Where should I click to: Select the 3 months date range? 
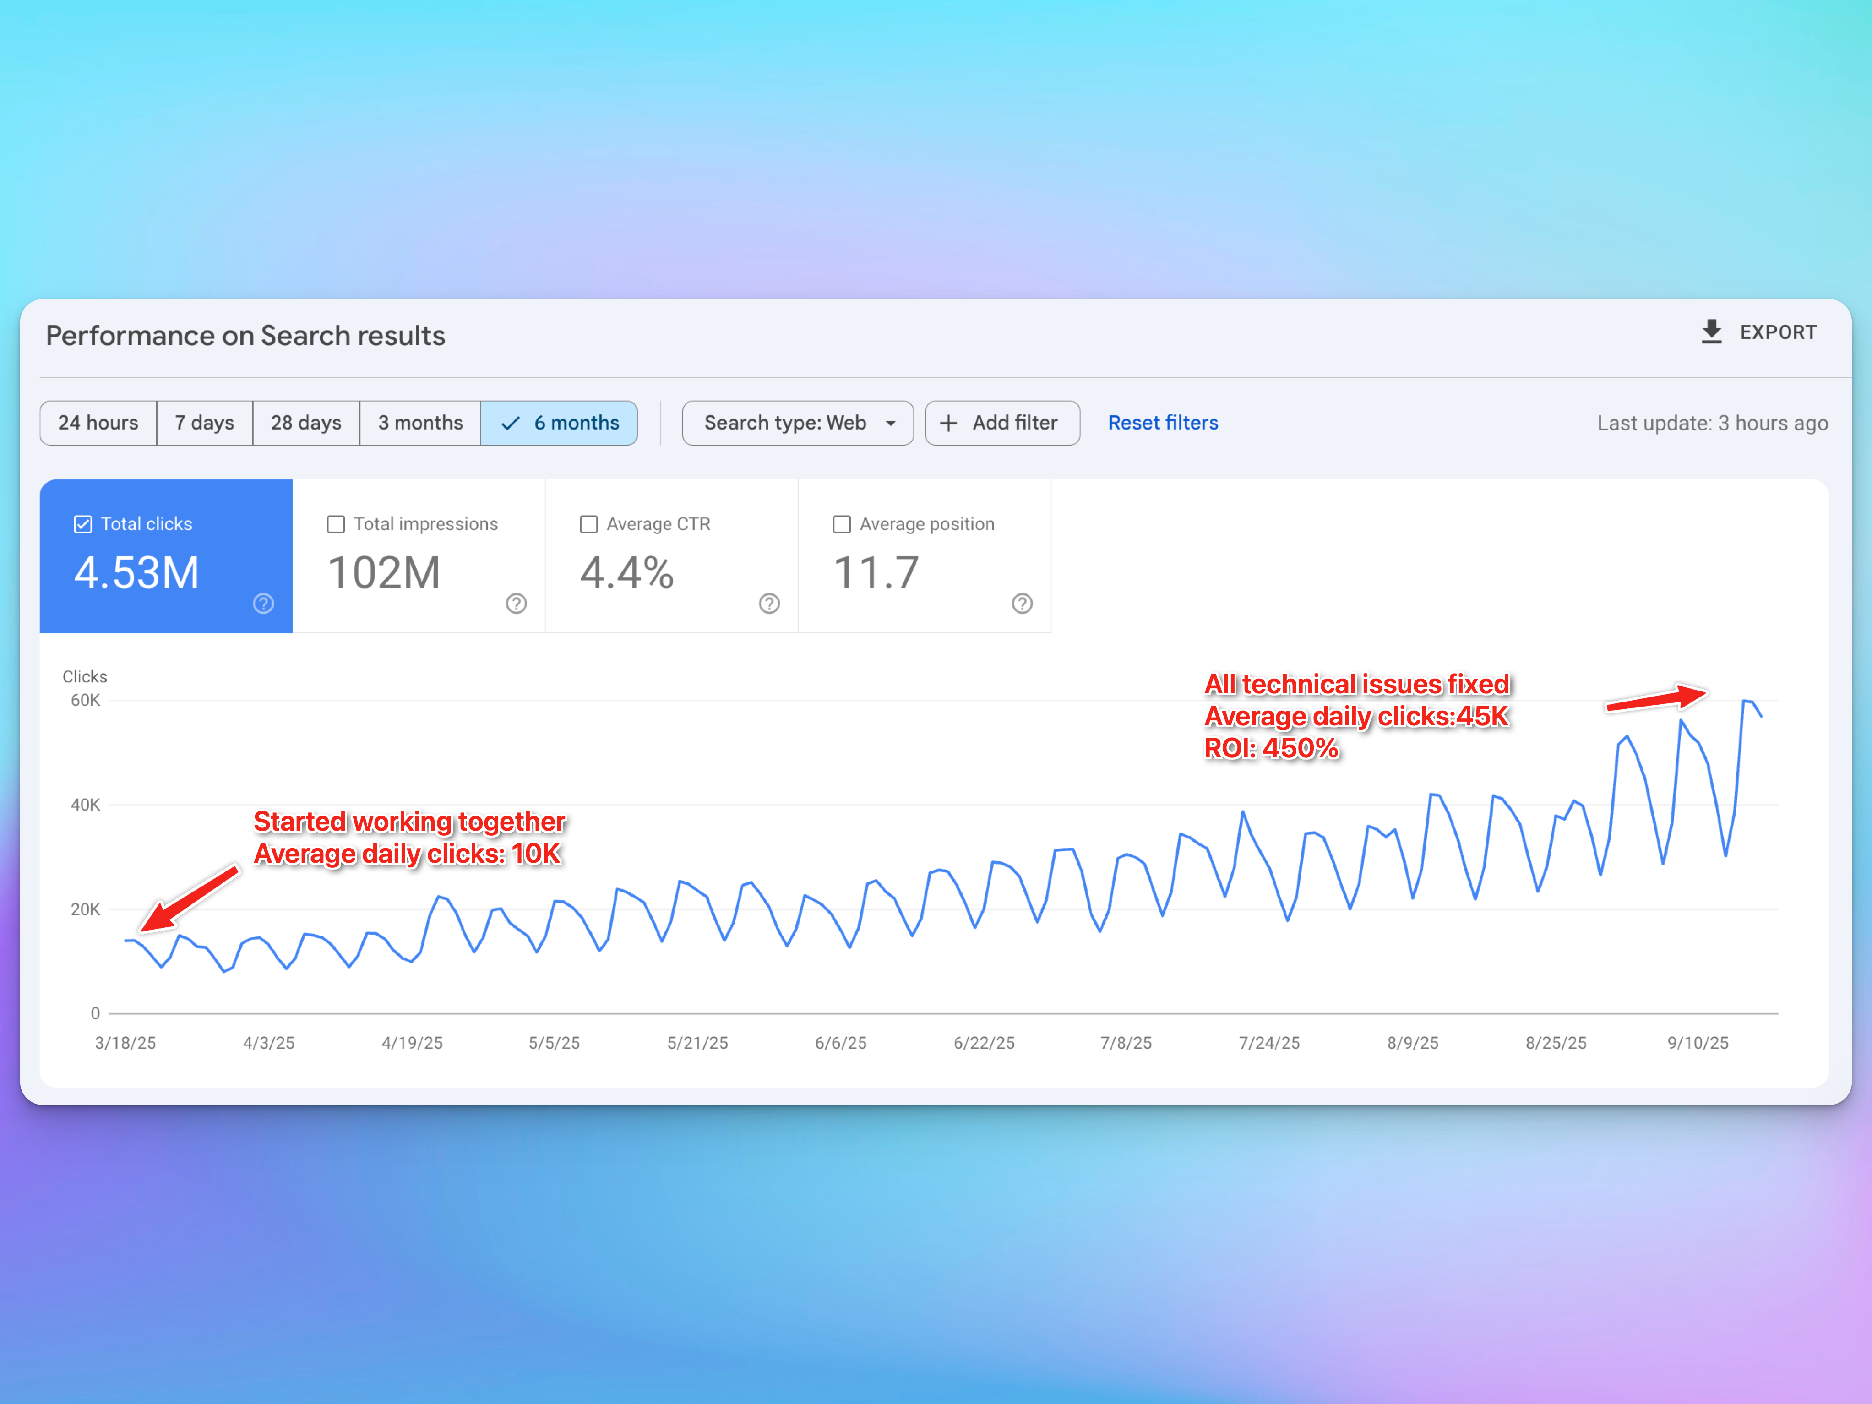click(x=421, y=423)
